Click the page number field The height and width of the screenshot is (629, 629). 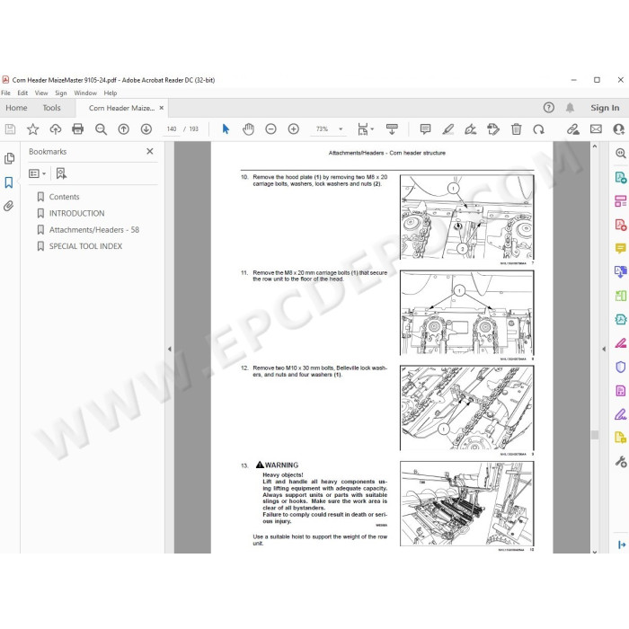pos(172,129)
